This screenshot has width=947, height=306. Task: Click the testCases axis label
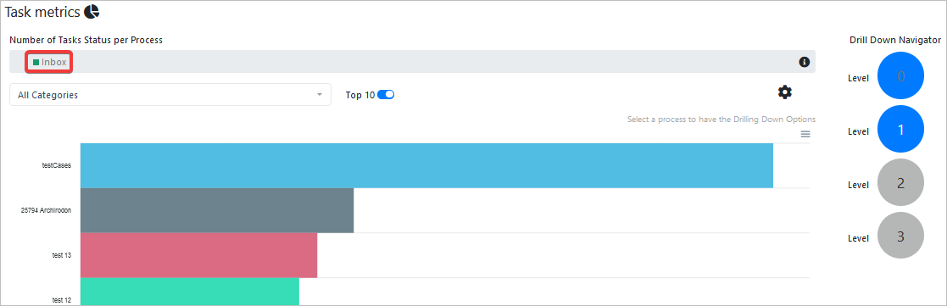[56, 165]
